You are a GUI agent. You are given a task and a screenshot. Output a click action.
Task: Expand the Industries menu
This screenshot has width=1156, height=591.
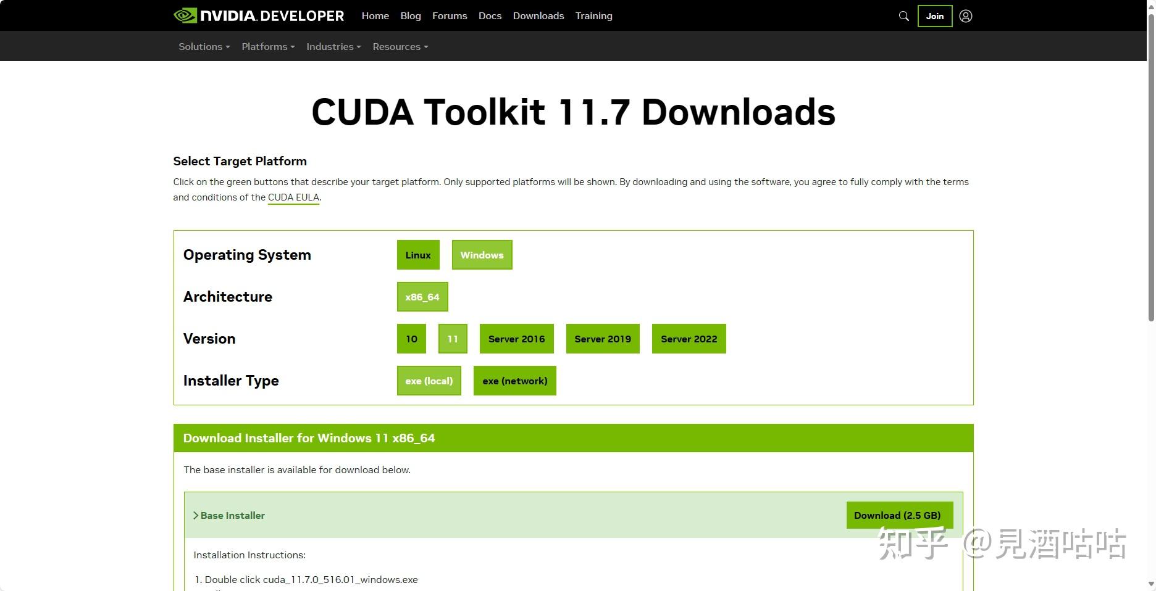click(x=333, y=46)
